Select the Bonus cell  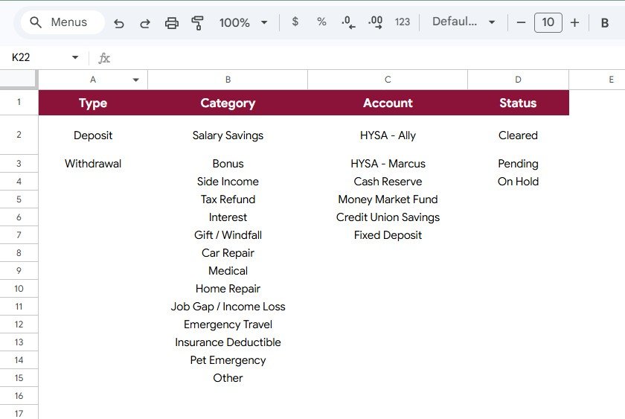(228, 164)
